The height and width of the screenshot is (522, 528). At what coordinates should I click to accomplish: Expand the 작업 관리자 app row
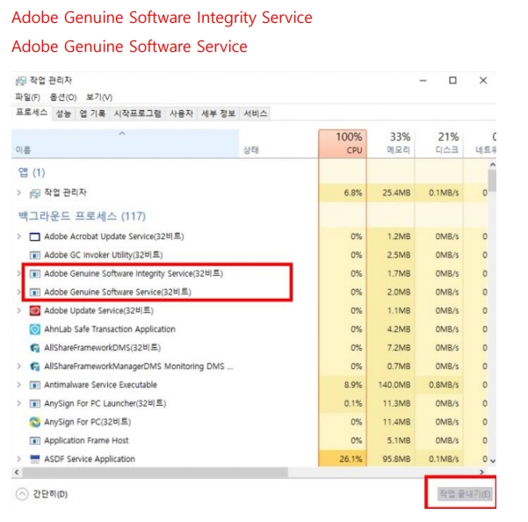tap(19, 192)
